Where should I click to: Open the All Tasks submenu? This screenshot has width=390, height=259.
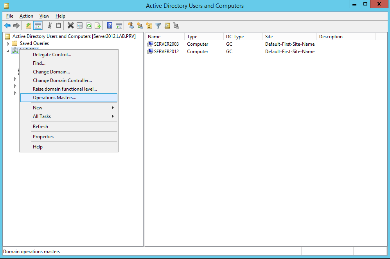(x=68, y=116)
